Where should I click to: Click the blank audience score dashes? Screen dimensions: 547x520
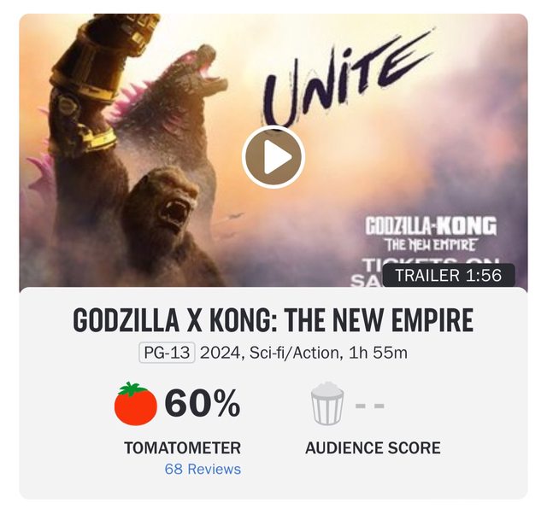pyautogui.click(x=369, y=404)
